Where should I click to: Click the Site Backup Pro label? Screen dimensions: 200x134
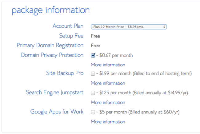tap(65, 73)
